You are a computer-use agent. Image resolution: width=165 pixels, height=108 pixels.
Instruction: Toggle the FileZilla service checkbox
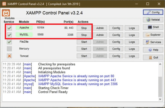tap(9, 42)
